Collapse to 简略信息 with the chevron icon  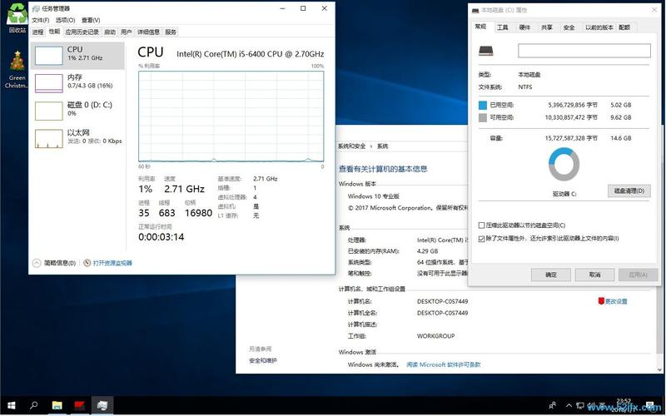point(37,263)
